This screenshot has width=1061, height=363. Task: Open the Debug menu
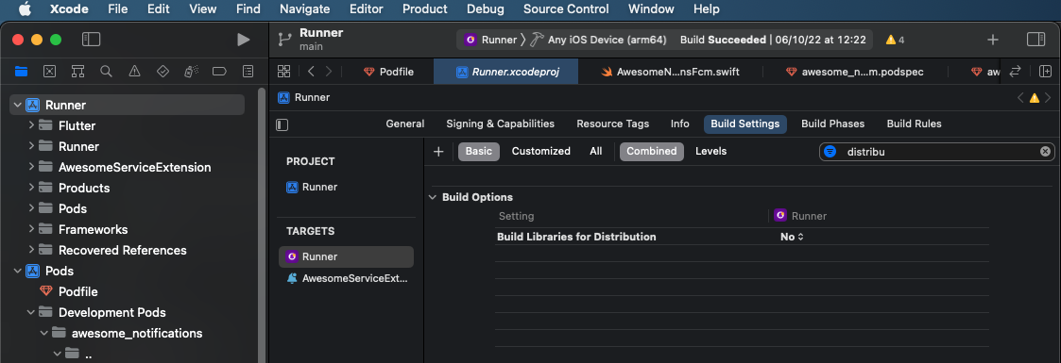coord(486,9)
